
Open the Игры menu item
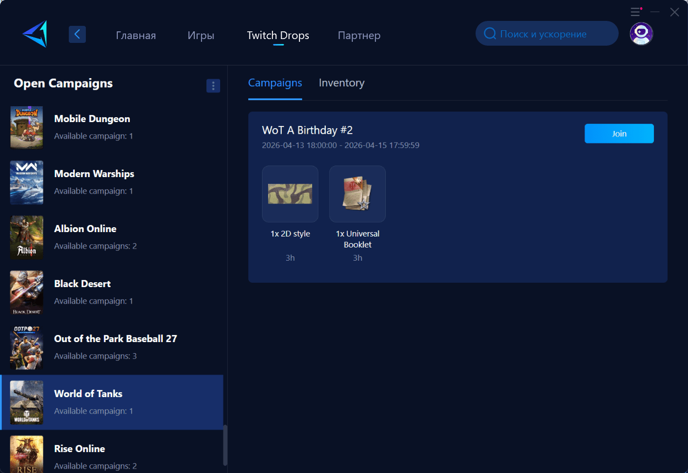(201, 35)
